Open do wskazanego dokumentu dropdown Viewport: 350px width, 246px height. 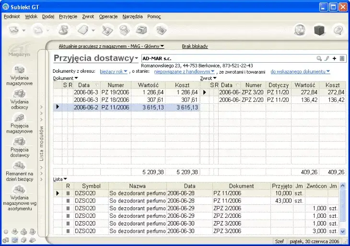(300, 71)
